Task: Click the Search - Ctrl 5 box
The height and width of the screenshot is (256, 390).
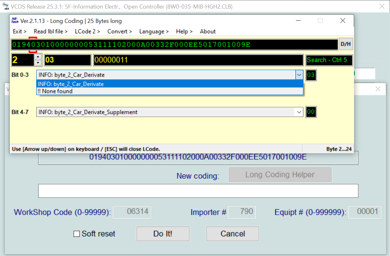Action: pos(329,60)
